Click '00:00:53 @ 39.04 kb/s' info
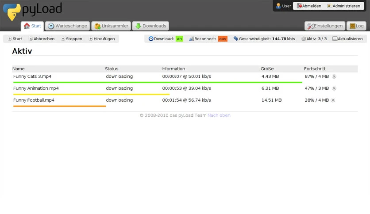This screenshot has height=214, width=370. (186, 88)
